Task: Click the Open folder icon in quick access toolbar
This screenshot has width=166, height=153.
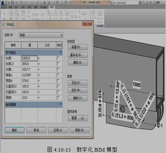Action: [x=9, y=2]
